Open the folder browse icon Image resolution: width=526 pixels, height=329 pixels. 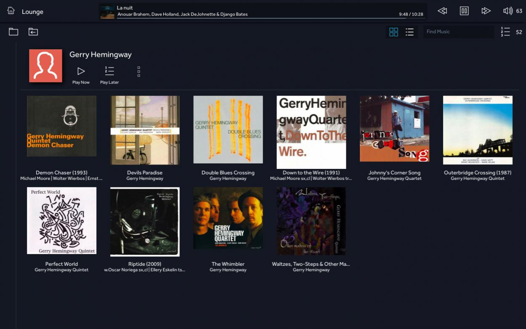(x=13, y=32)
